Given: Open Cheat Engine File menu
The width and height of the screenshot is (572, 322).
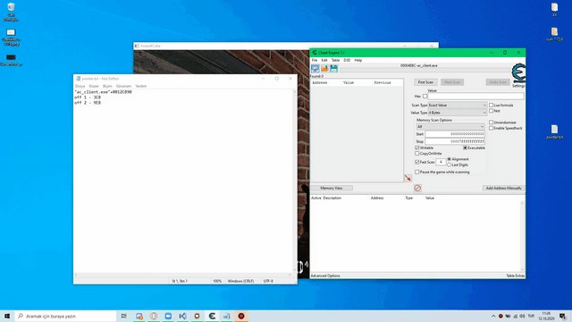Looking at the screenshot, I should pyautogui.click(x=315, y=60).
